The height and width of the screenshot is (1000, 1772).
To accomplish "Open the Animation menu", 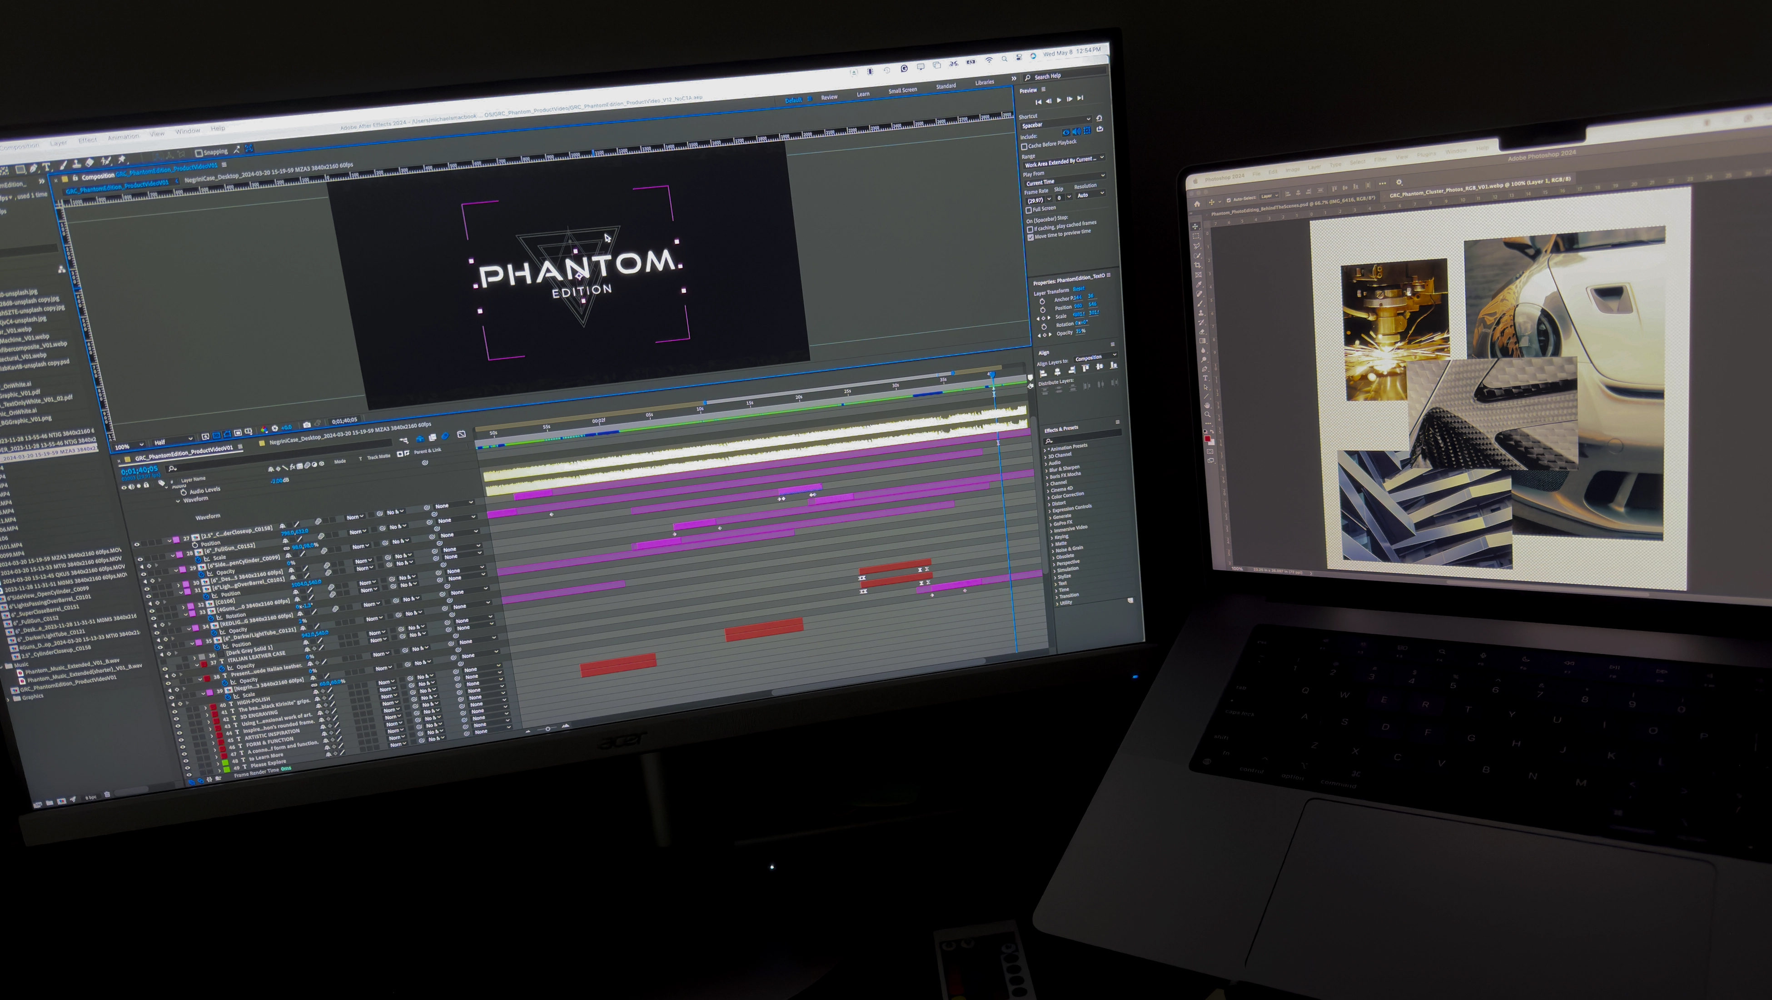I will (x=123, y=137).
